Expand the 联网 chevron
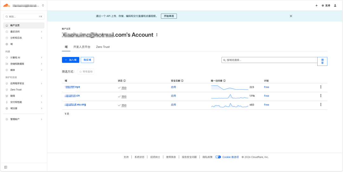 pos(41,96)
